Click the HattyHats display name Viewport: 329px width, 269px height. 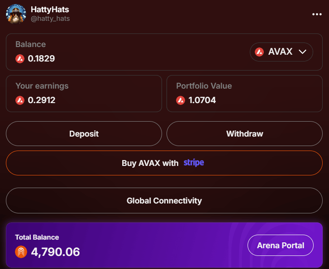point(50,9)
